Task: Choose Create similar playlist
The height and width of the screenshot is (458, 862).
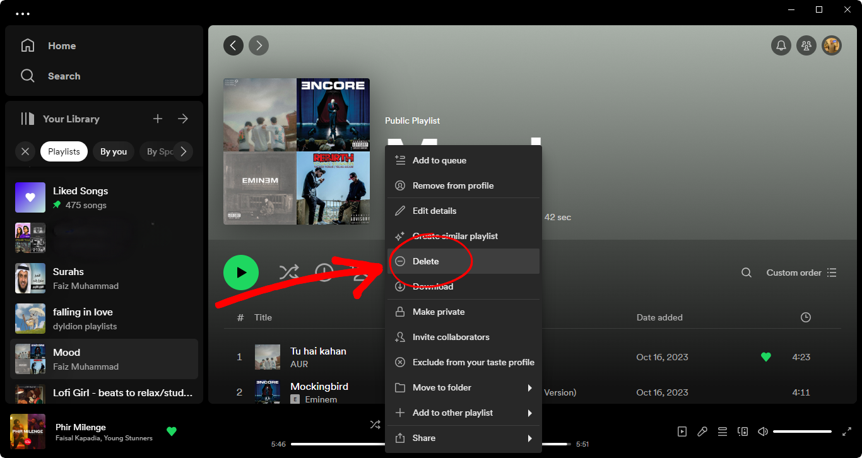Action: point(464,236)
